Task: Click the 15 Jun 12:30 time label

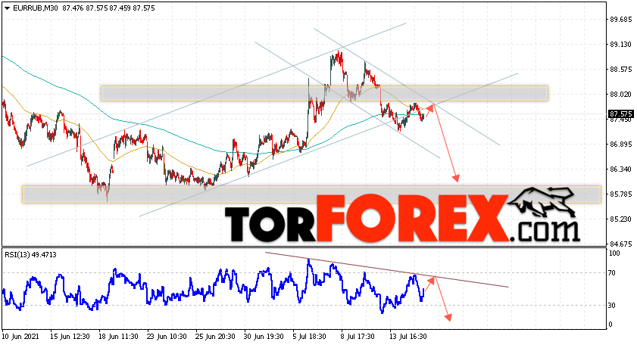Action: [70, 337]
